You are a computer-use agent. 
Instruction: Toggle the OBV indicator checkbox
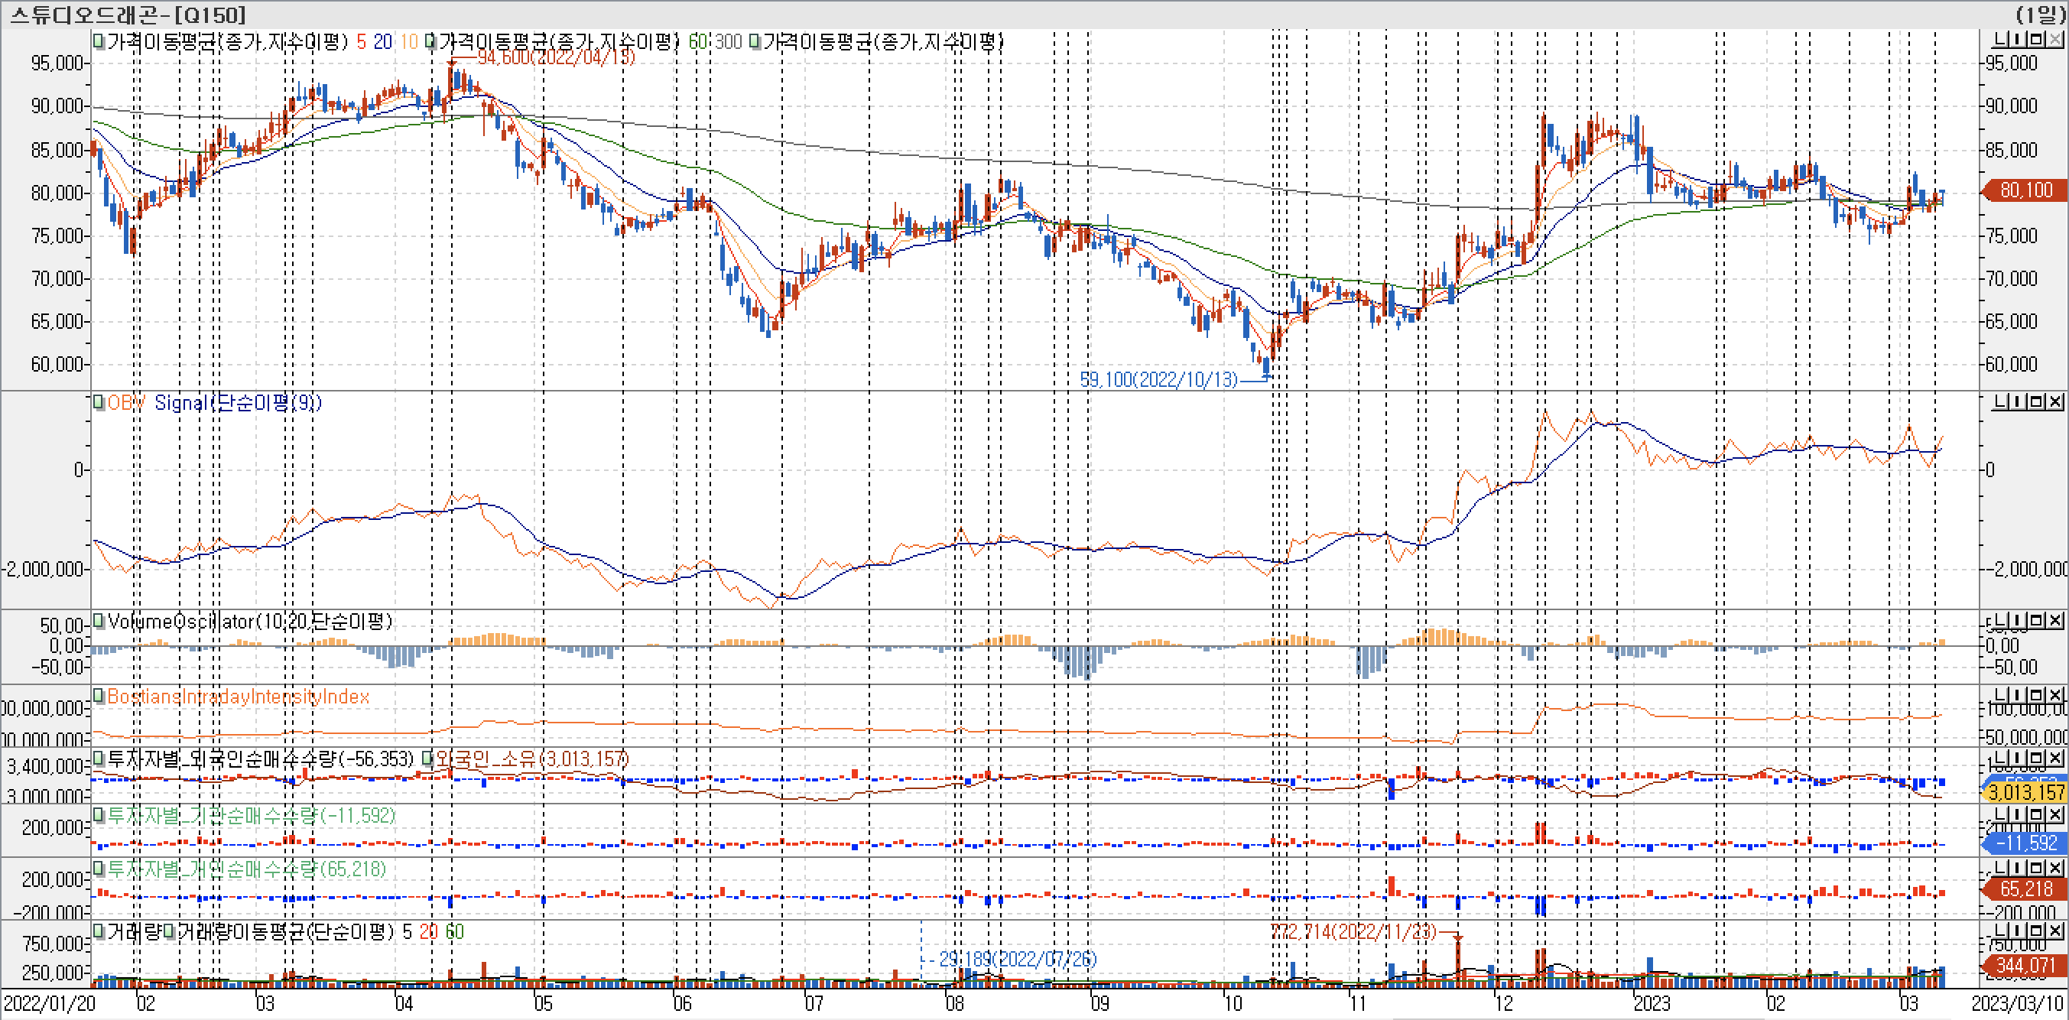click(98, 402)
